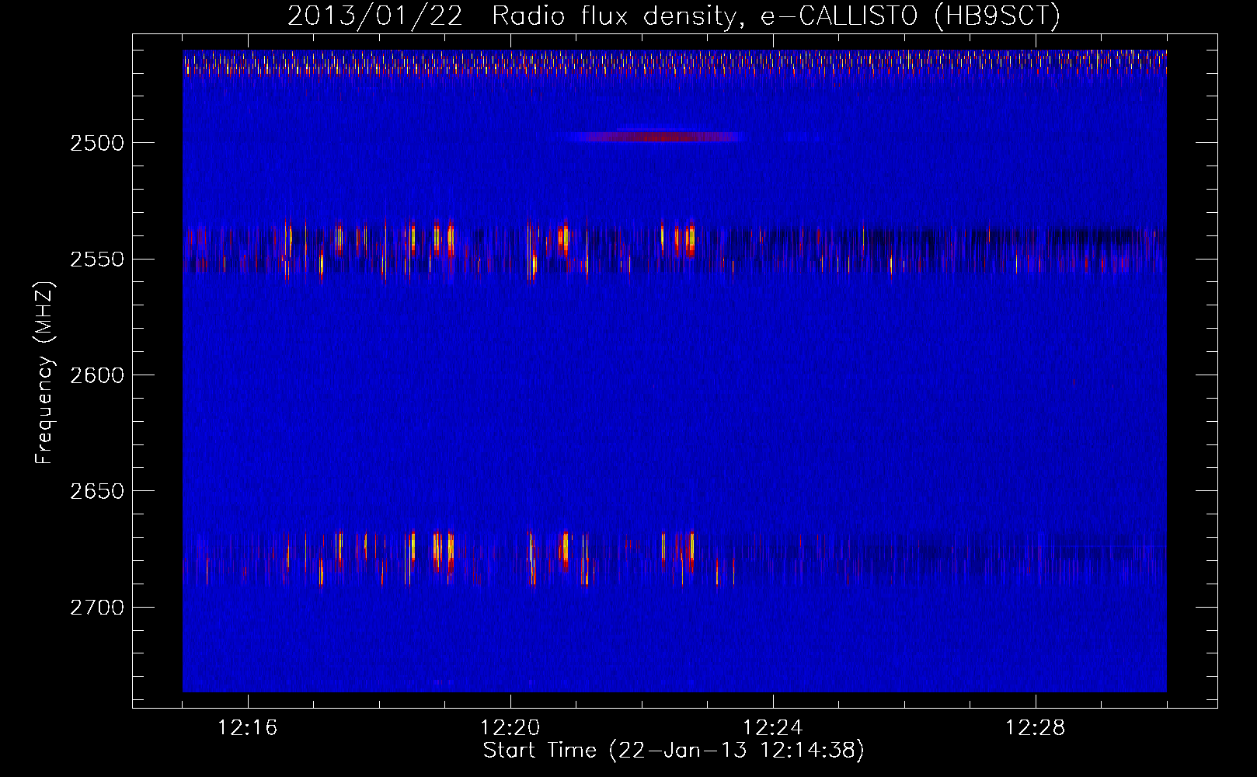Click the 2600 frequency tick label
Image resolution: width=1257 pixels, height=777 pixels.
97,375
